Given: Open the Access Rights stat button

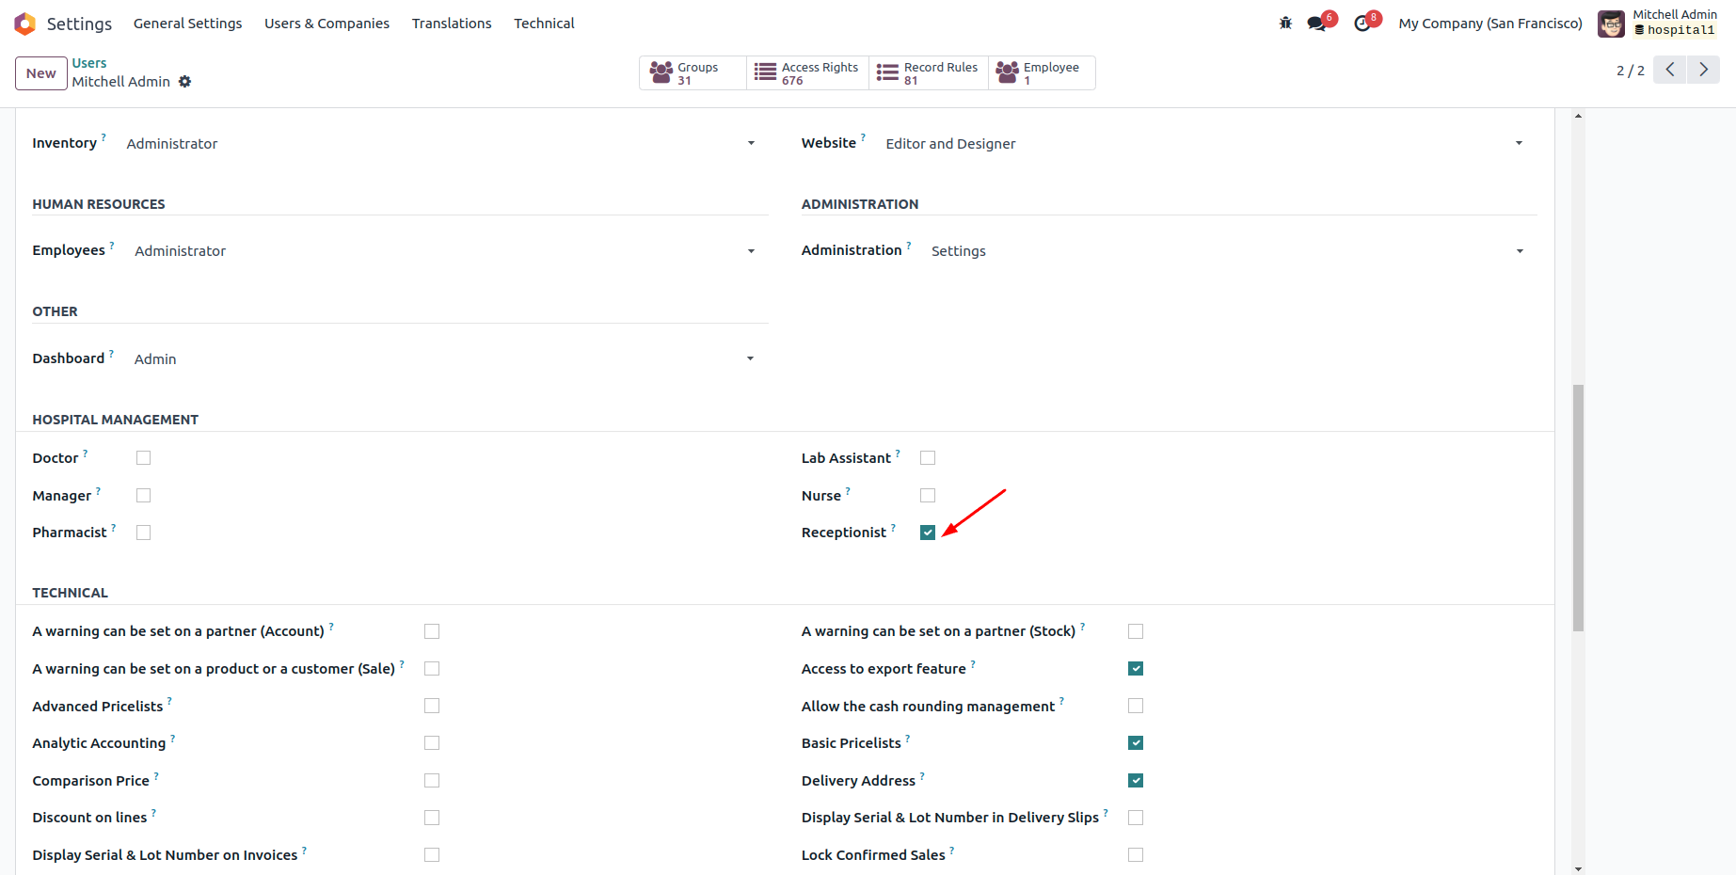Looking at the screenshot, I should [807, 73].
